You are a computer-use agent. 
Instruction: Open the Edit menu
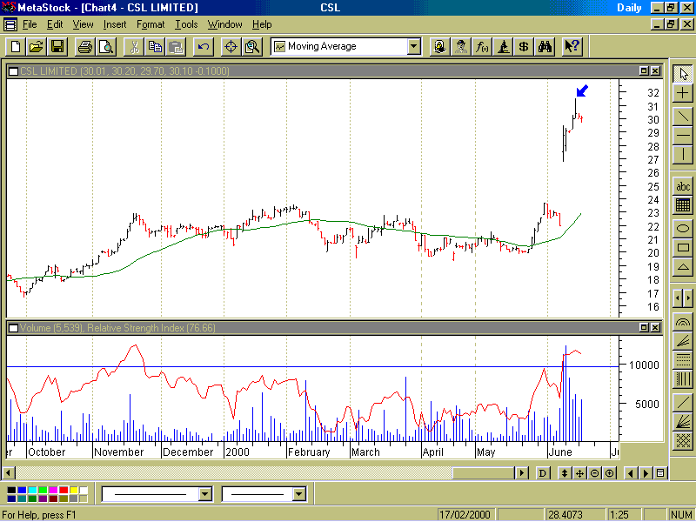55,24
